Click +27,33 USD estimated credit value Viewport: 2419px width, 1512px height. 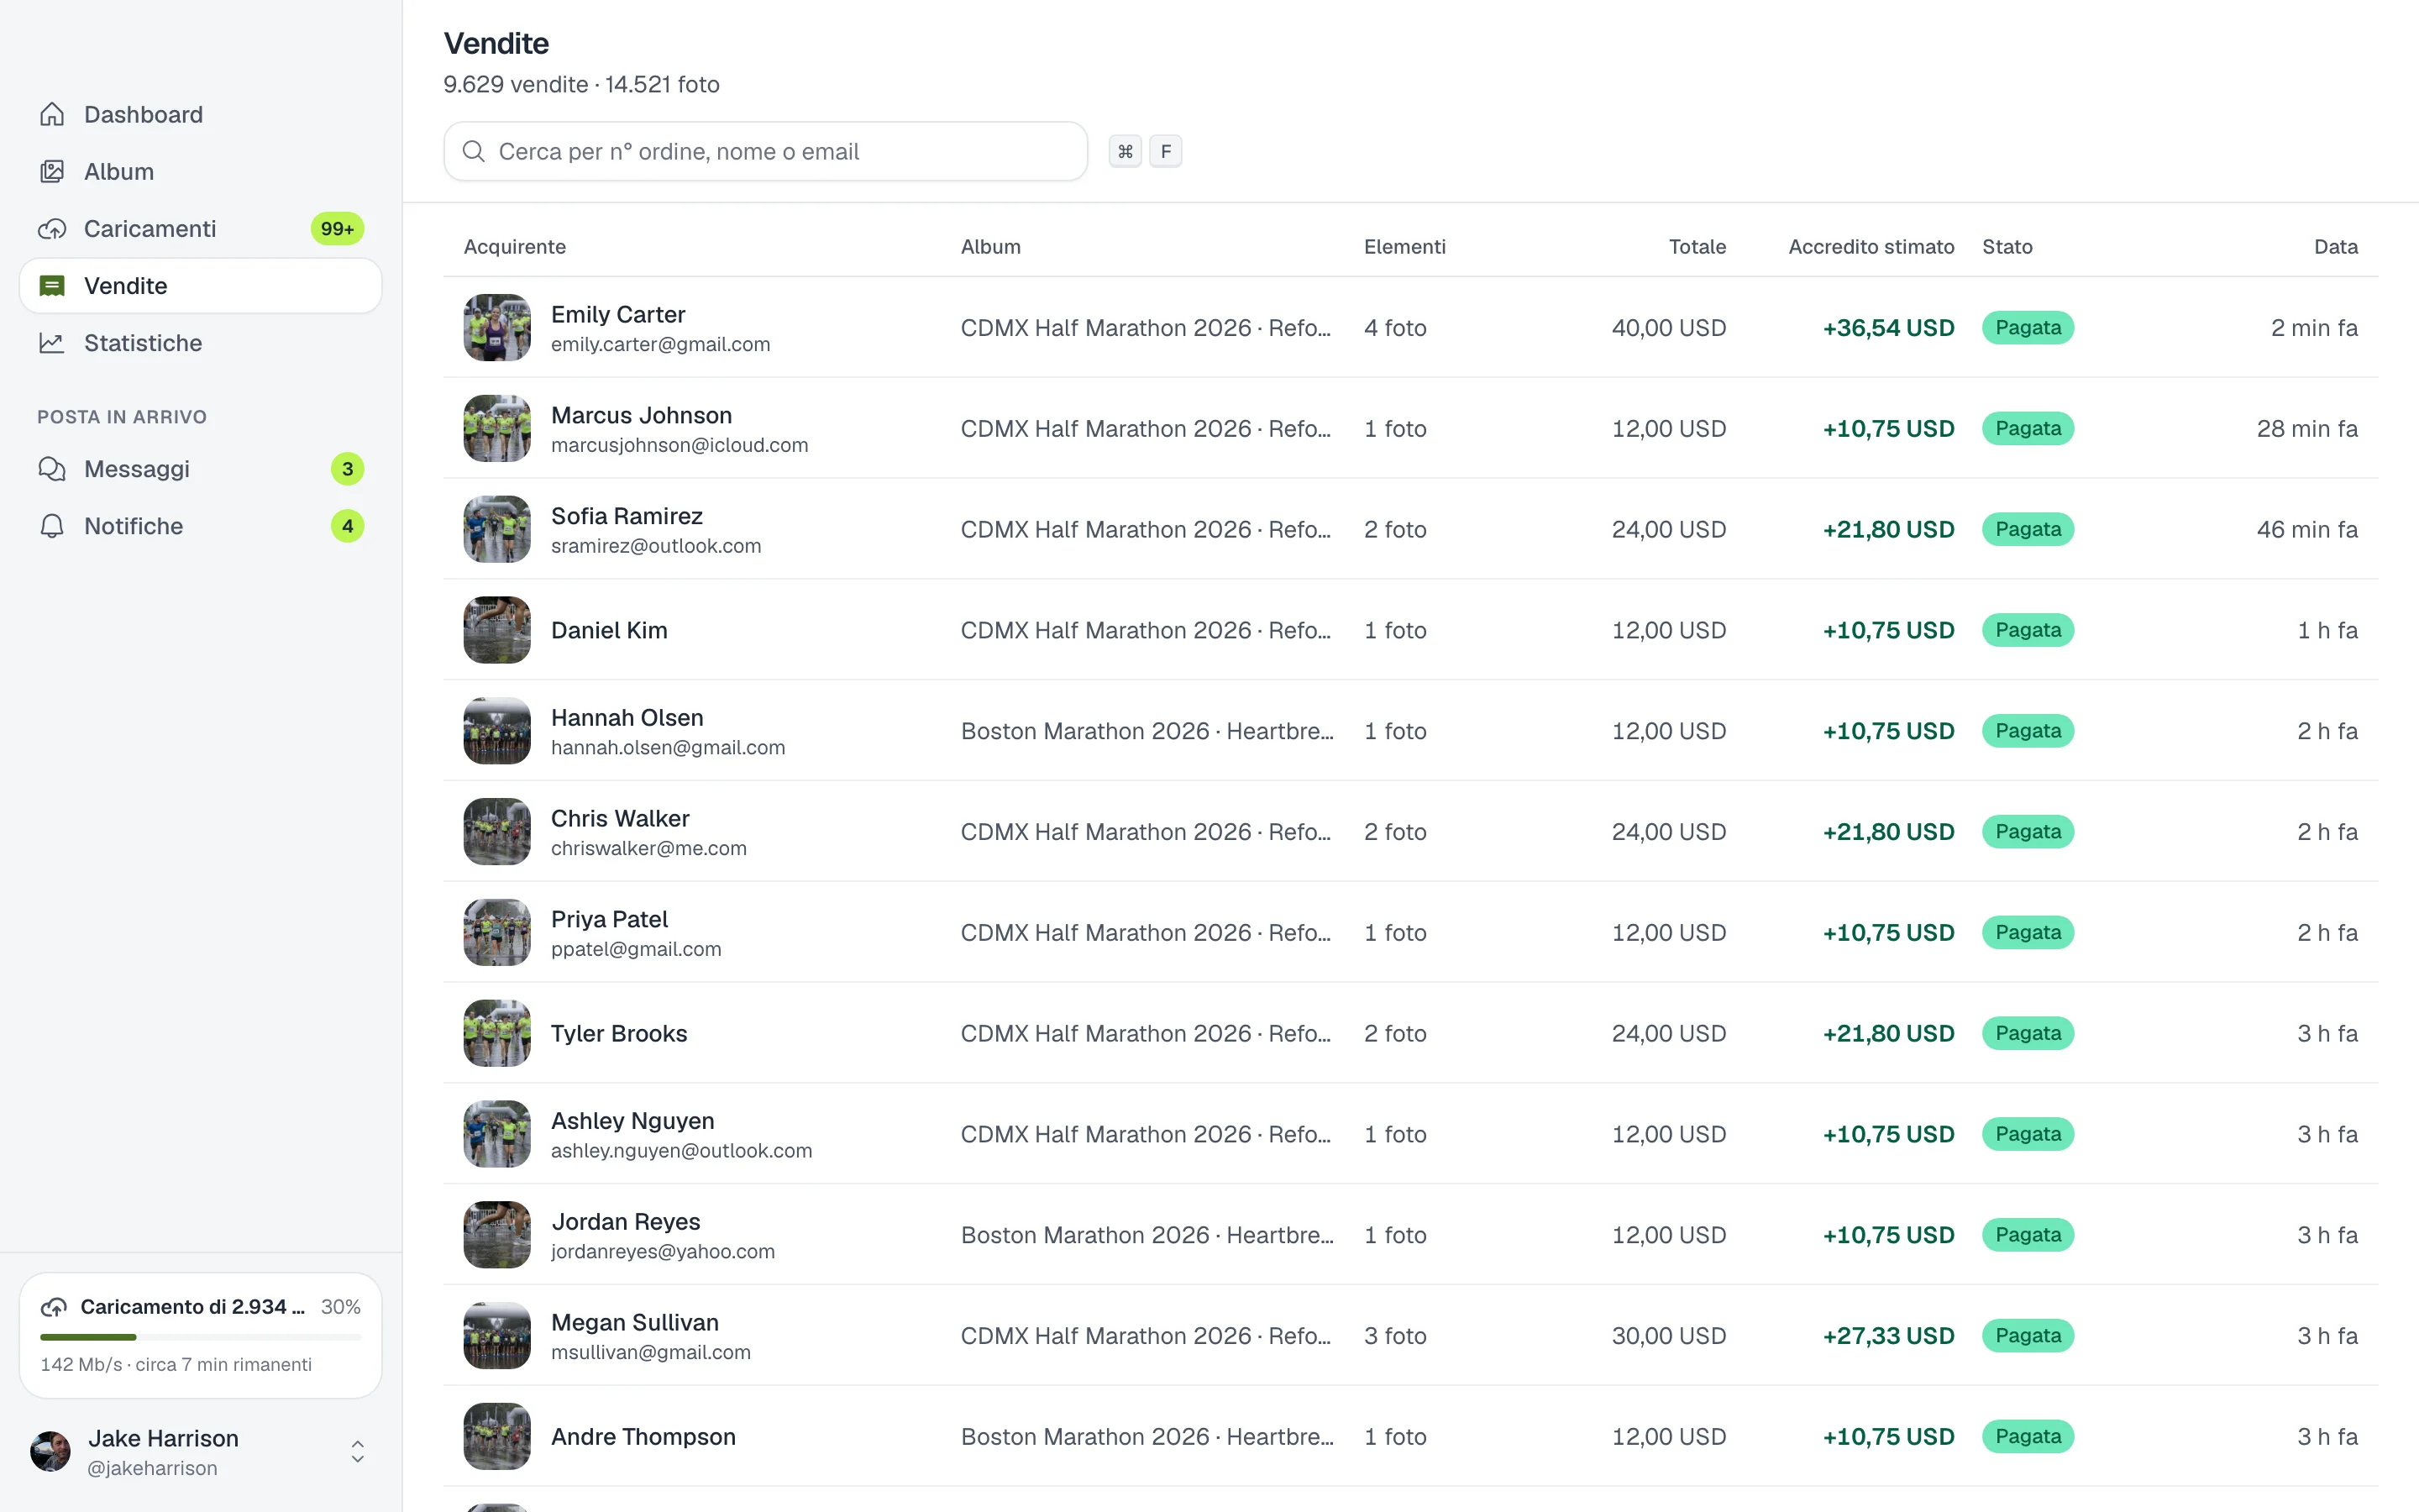(1888, 1336)
